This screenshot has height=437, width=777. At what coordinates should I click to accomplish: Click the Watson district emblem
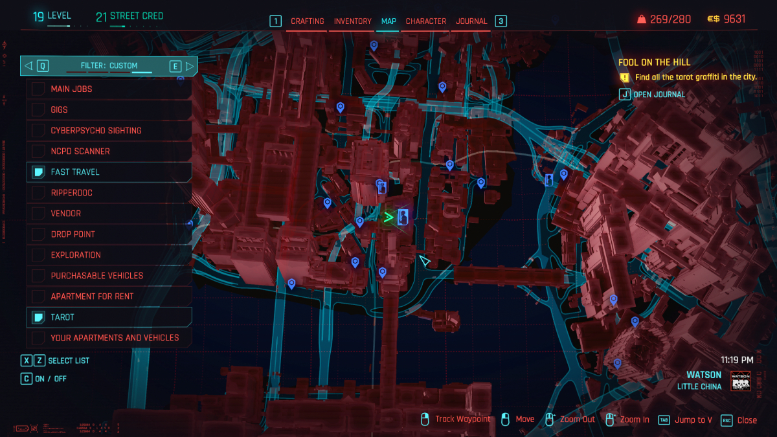coord(740,381)
